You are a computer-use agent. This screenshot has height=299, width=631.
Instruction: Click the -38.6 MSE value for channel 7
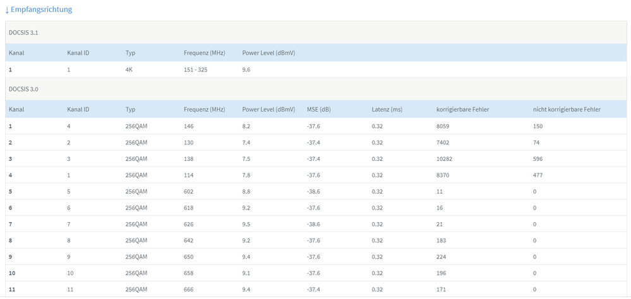(x=314, y=224)
